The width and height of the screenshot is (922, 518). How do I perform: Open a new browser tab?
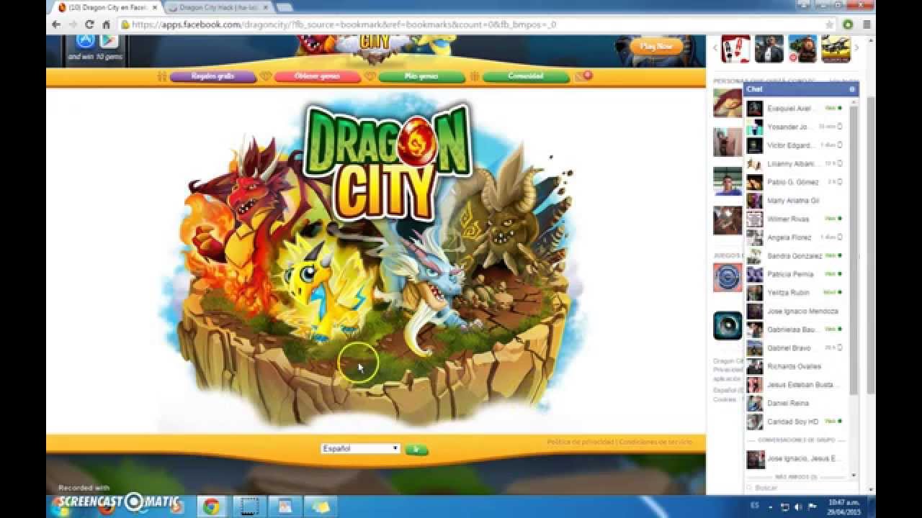coord(285,7)
